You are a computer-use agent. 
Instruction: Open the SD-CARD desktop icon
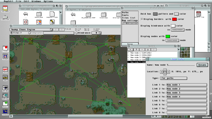click(x=5, y=9)
